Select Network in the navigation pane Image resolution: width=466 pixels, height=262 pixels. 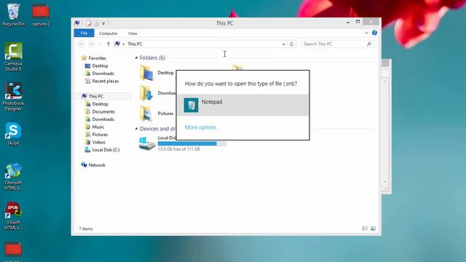click(97, 165)
